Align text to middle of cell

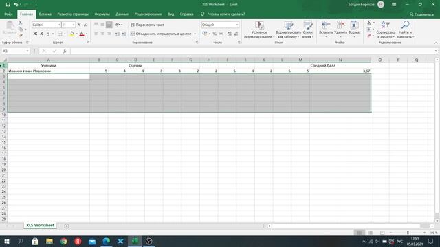(102, 25)
